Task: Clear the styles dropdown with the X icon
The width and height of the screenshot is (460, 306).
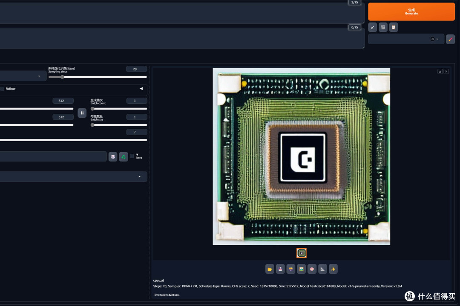Action: [432, 39]
